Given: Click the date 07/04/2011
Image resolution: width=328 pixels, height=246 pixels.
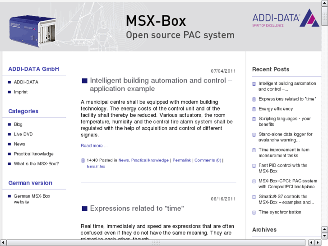Looking at the screenshot, I should pyautogui.click(x=223, y=71).
